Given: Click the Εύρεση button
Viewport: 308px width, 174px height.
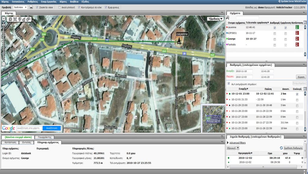Looking at the screenshot, I should pyautogui.click(x=301, y=77).
